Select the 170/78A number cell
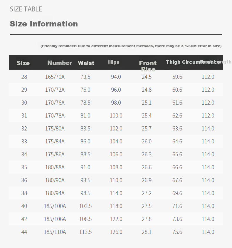 point(55,115)
